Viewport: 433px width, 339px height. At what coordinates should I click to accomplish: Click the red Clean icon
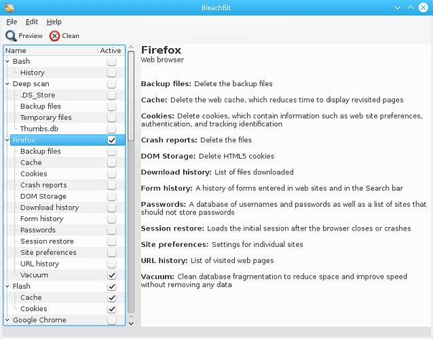click(54, 36)
